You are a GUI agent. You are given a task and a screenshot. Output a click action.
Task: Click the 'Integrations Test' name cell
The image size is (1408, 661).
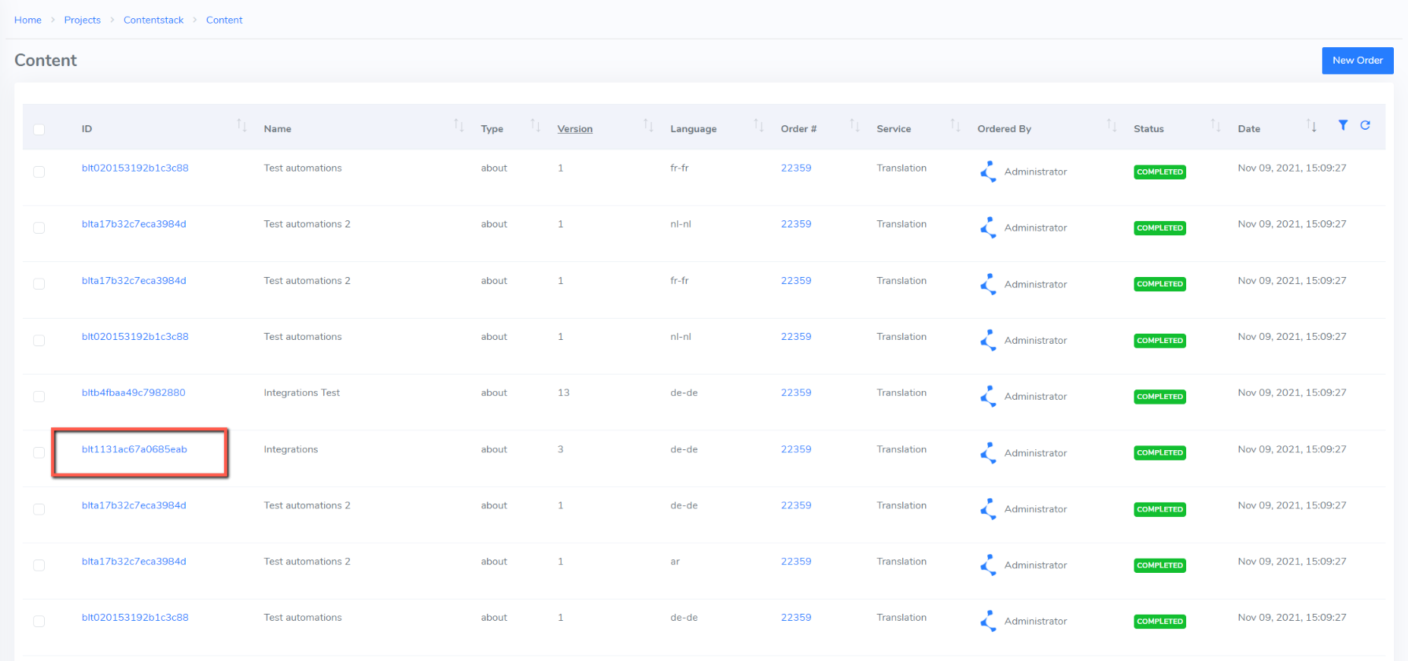pos(302,393)
